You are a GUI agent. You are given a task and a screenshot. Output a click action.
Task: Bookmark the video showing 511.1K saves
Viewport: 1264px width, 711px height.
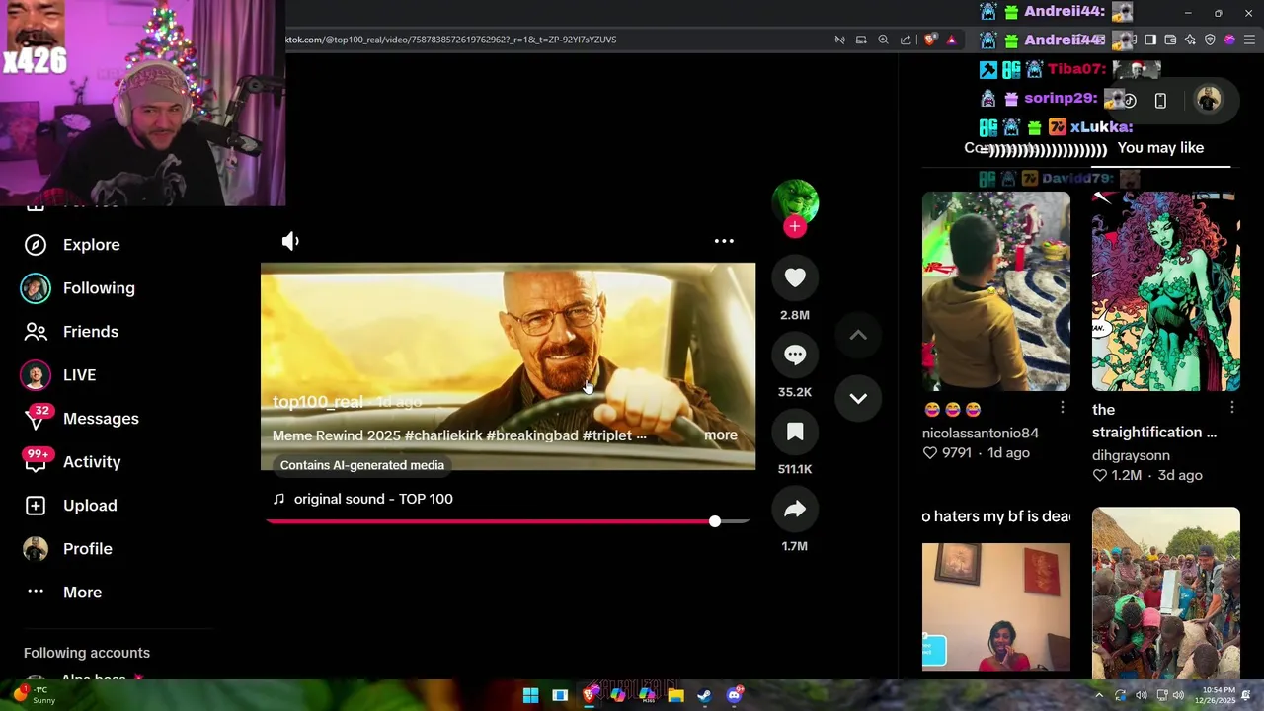(795, 432)
